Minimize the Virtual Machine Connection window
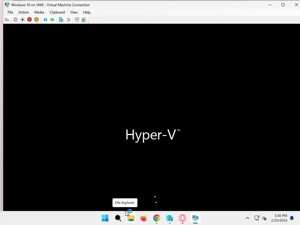The height and width of the screenshot is (225, 300). point(270,5)
